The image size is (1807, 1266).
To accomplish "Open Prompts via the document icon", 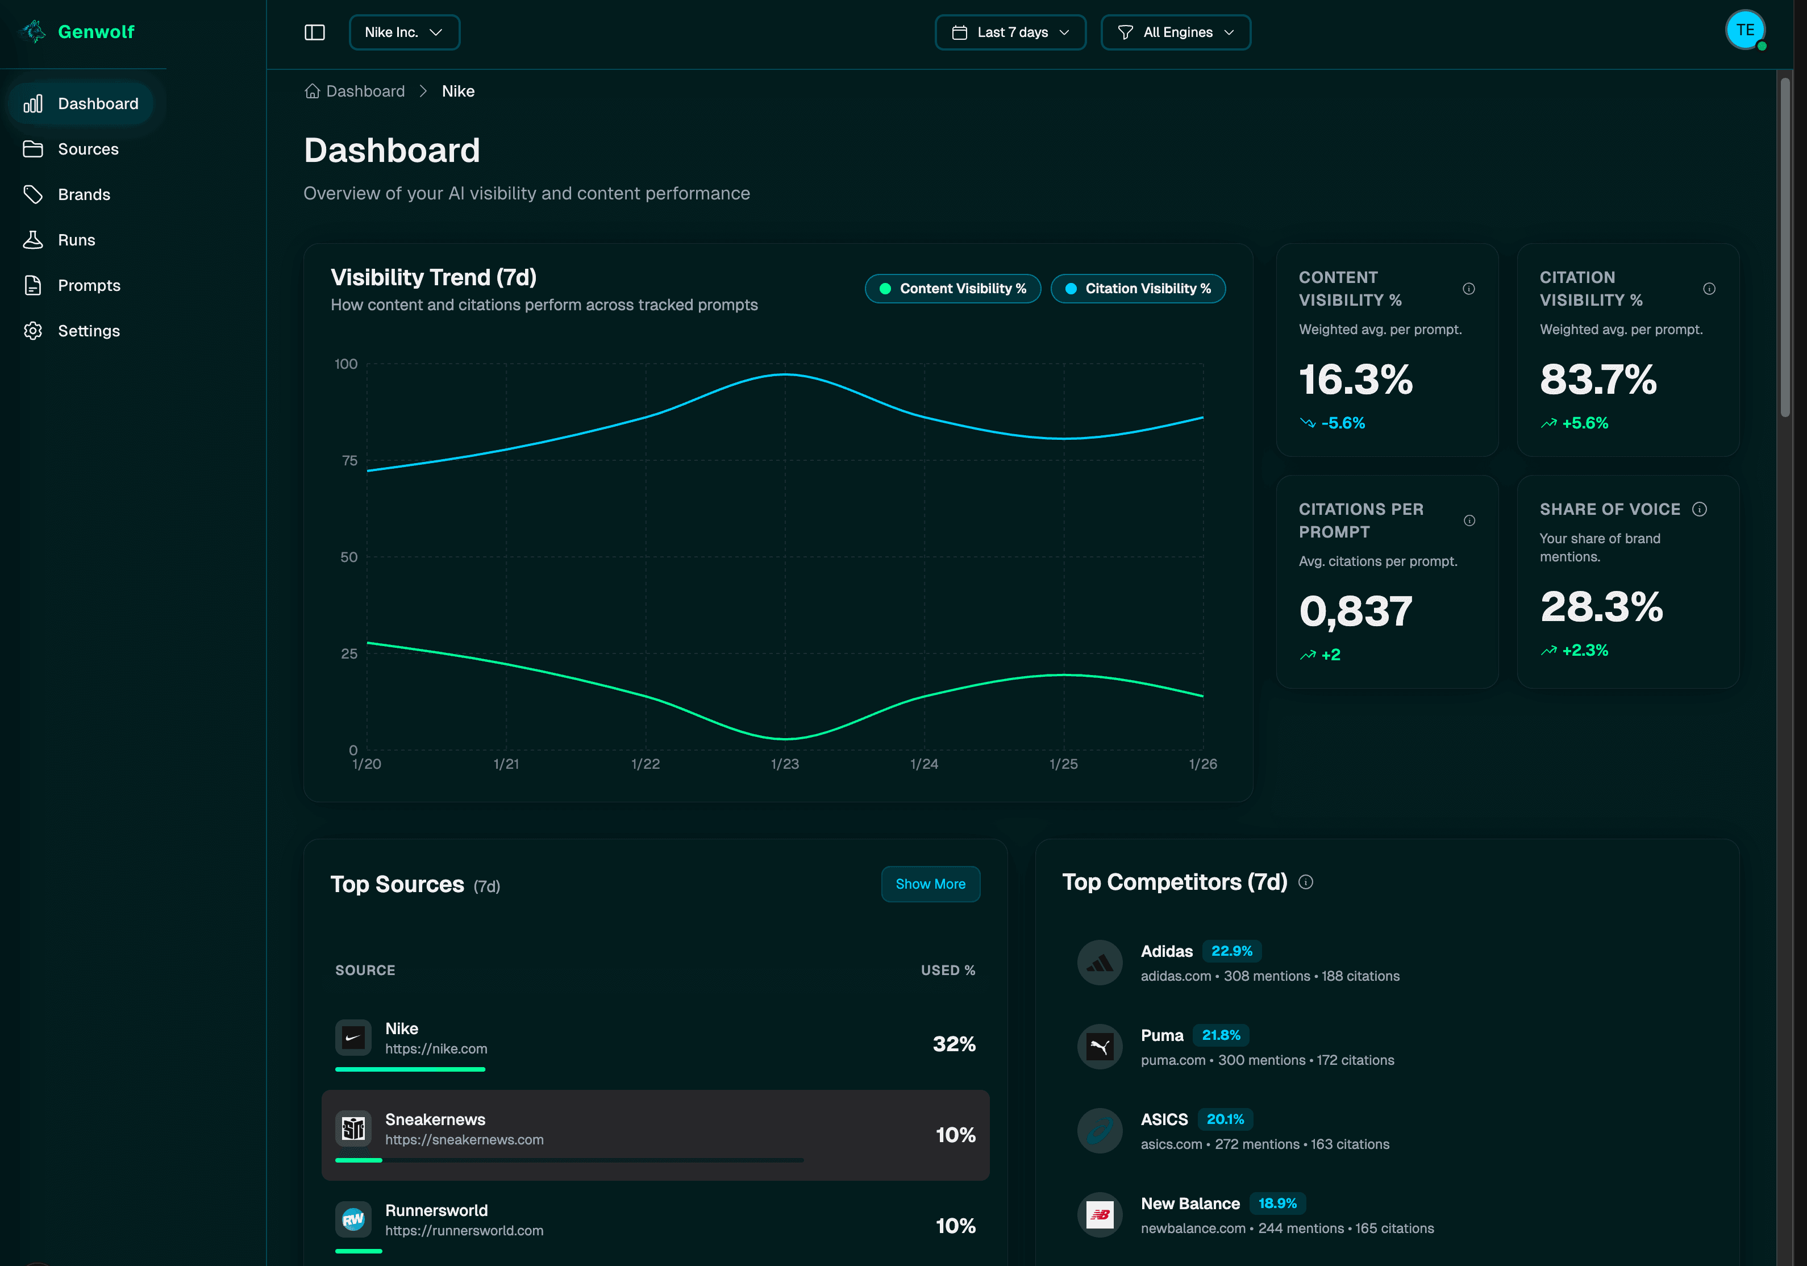I will pyautogui.click(x=33, y=285).
